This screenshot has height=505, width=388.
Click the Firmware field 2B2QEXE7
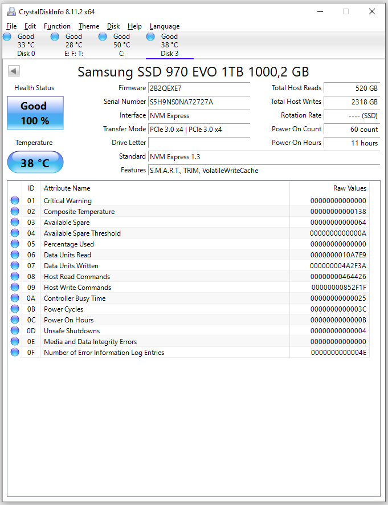199,88
